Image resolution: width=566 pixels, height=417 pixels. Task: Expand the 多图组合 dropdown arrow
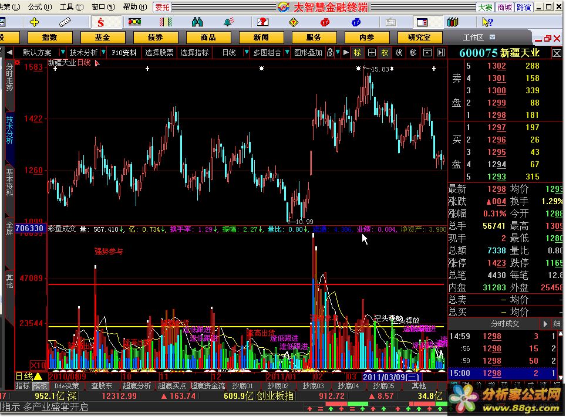click(287, 52)
